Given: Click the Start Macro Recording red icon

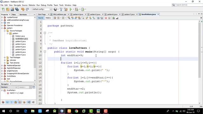Looking at the screenshot, I should pyautogui.click(x=106, y=18).
